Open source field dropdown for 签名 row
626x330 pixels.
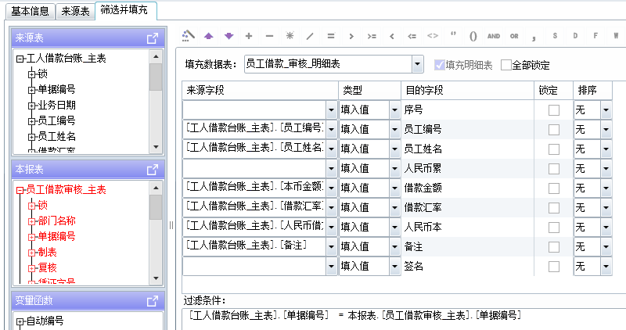click(x=331, y=266)
